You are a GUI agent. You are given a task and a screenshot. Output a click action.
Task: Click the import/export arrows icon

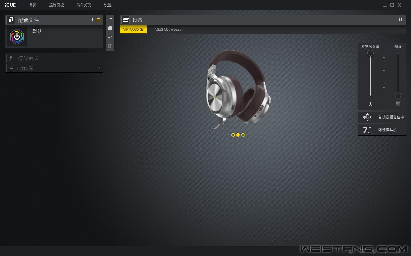pyautogui.click(x=110, y=37)
